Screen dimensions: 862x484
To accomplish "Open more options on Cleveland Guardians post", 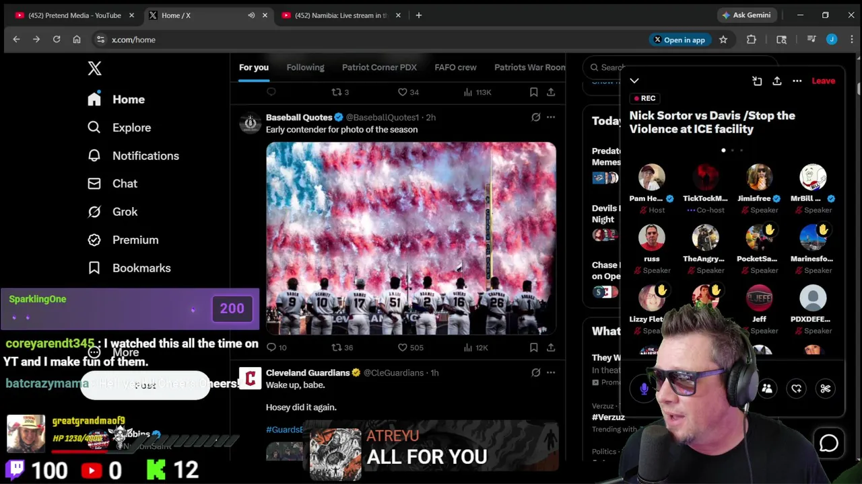I will coord(551,372).
